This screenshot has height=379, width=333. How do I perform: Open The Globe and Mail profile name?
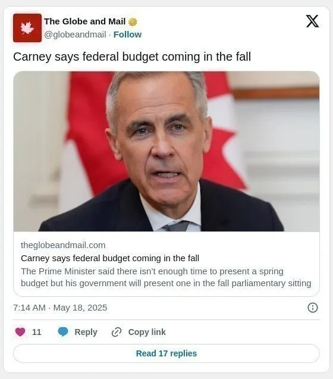click(85, 21)
